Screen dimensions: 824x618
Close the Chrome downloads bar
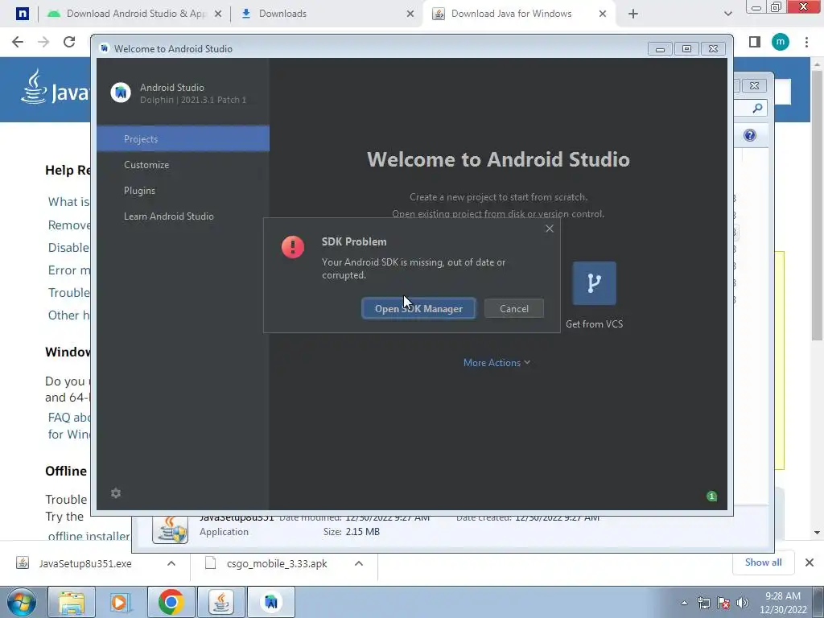pyautogui.click(x=810, y=562)
